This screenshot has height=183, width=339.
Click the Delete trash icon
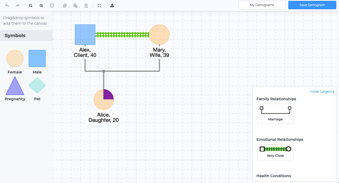(86, 5)
